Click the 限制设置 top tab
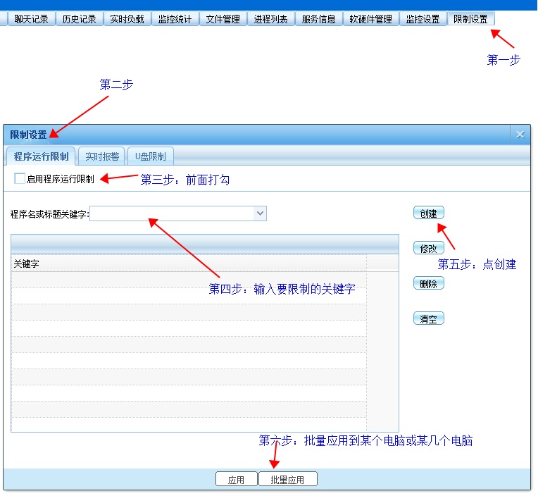 coord(470,19)
